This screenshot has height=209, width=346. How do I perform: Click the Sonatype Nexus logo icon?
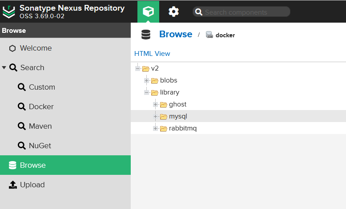click(9, 12)
